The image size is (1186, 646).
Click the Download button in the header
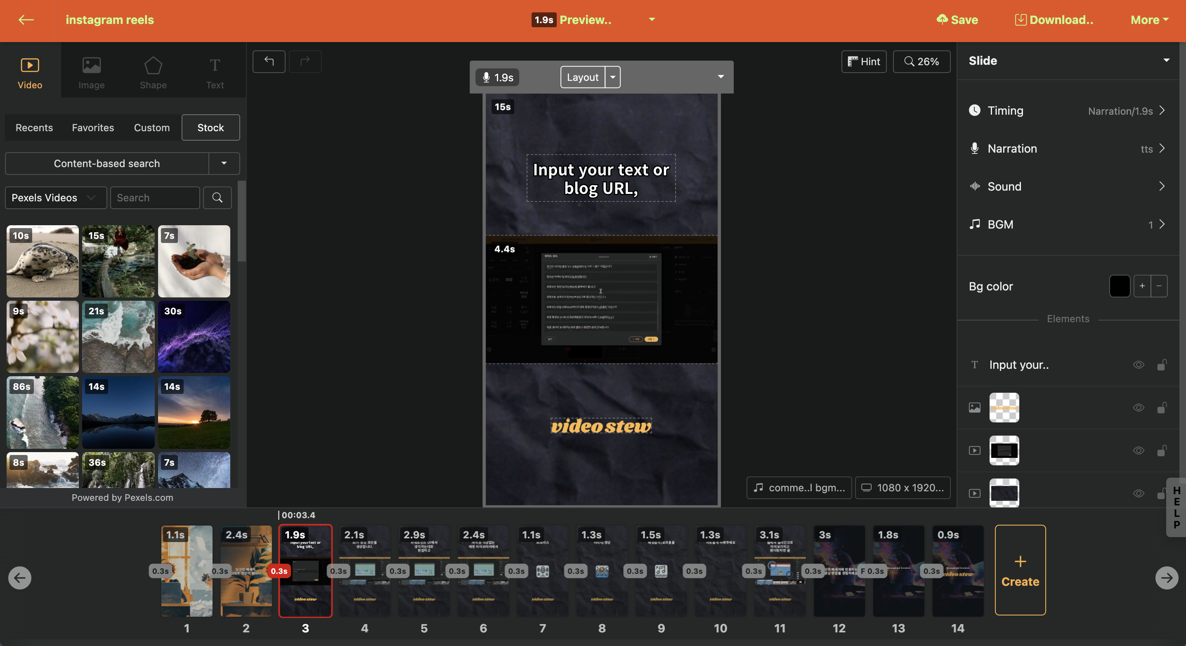1054,20
